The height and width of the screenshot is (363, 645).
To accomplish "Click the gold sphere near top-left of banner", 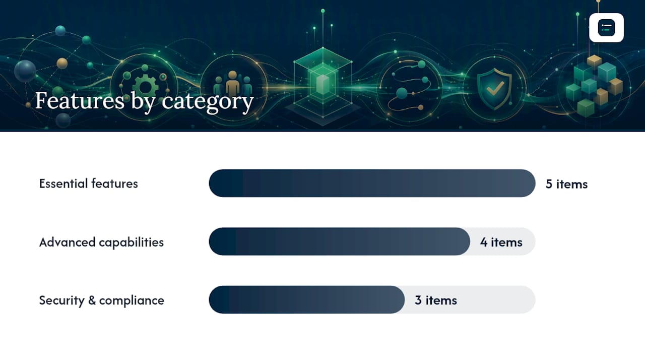I will [x=62, y=63].
